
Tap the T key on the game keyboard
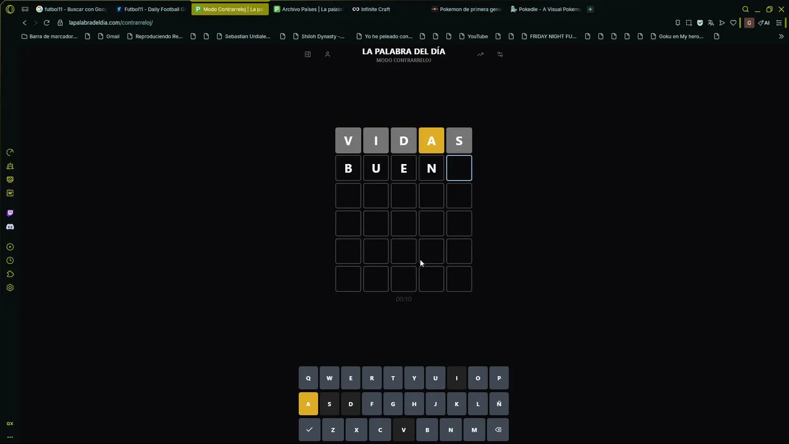tap(393, 378)
